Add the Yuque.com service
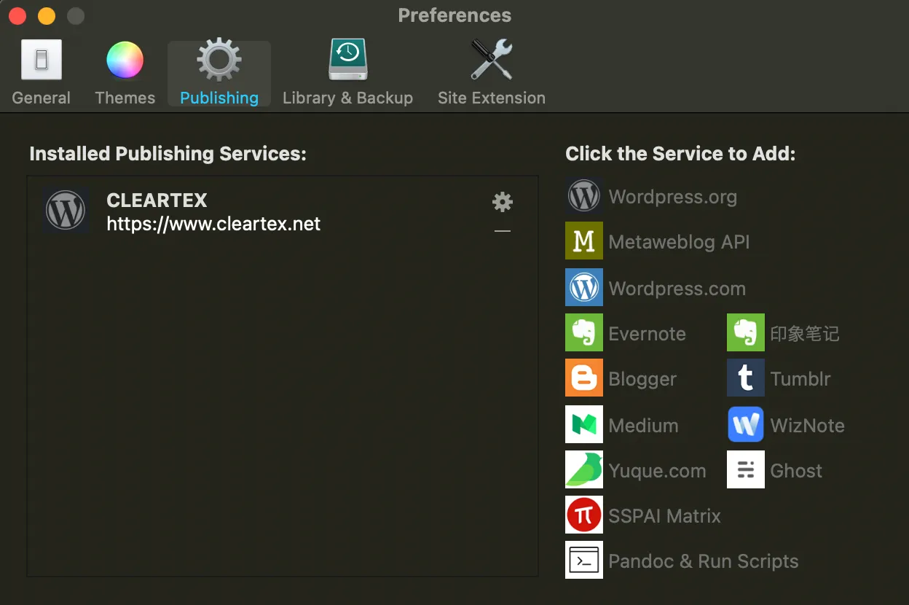This screenshot has width=909, height=605. (x=656, y=471)
